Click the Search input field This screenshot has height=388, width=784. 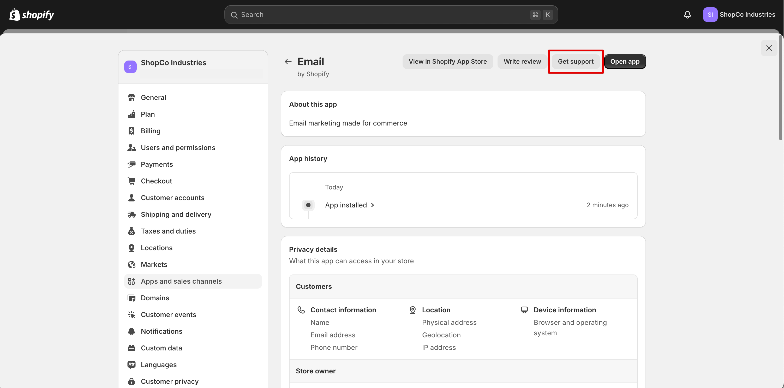(x=391, y=15)
